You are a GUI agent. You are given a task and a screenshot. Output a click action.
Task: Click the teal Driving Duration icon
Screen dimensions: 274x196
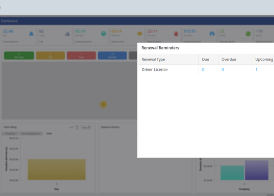click(103, 34)
